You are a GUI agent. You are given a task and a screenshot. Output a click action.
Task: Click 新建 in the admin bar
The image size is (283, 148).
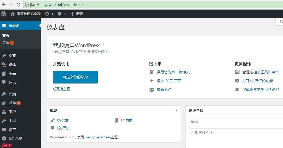(80, 14)
